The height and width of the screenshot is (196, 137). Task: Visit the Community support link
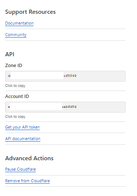16,35
